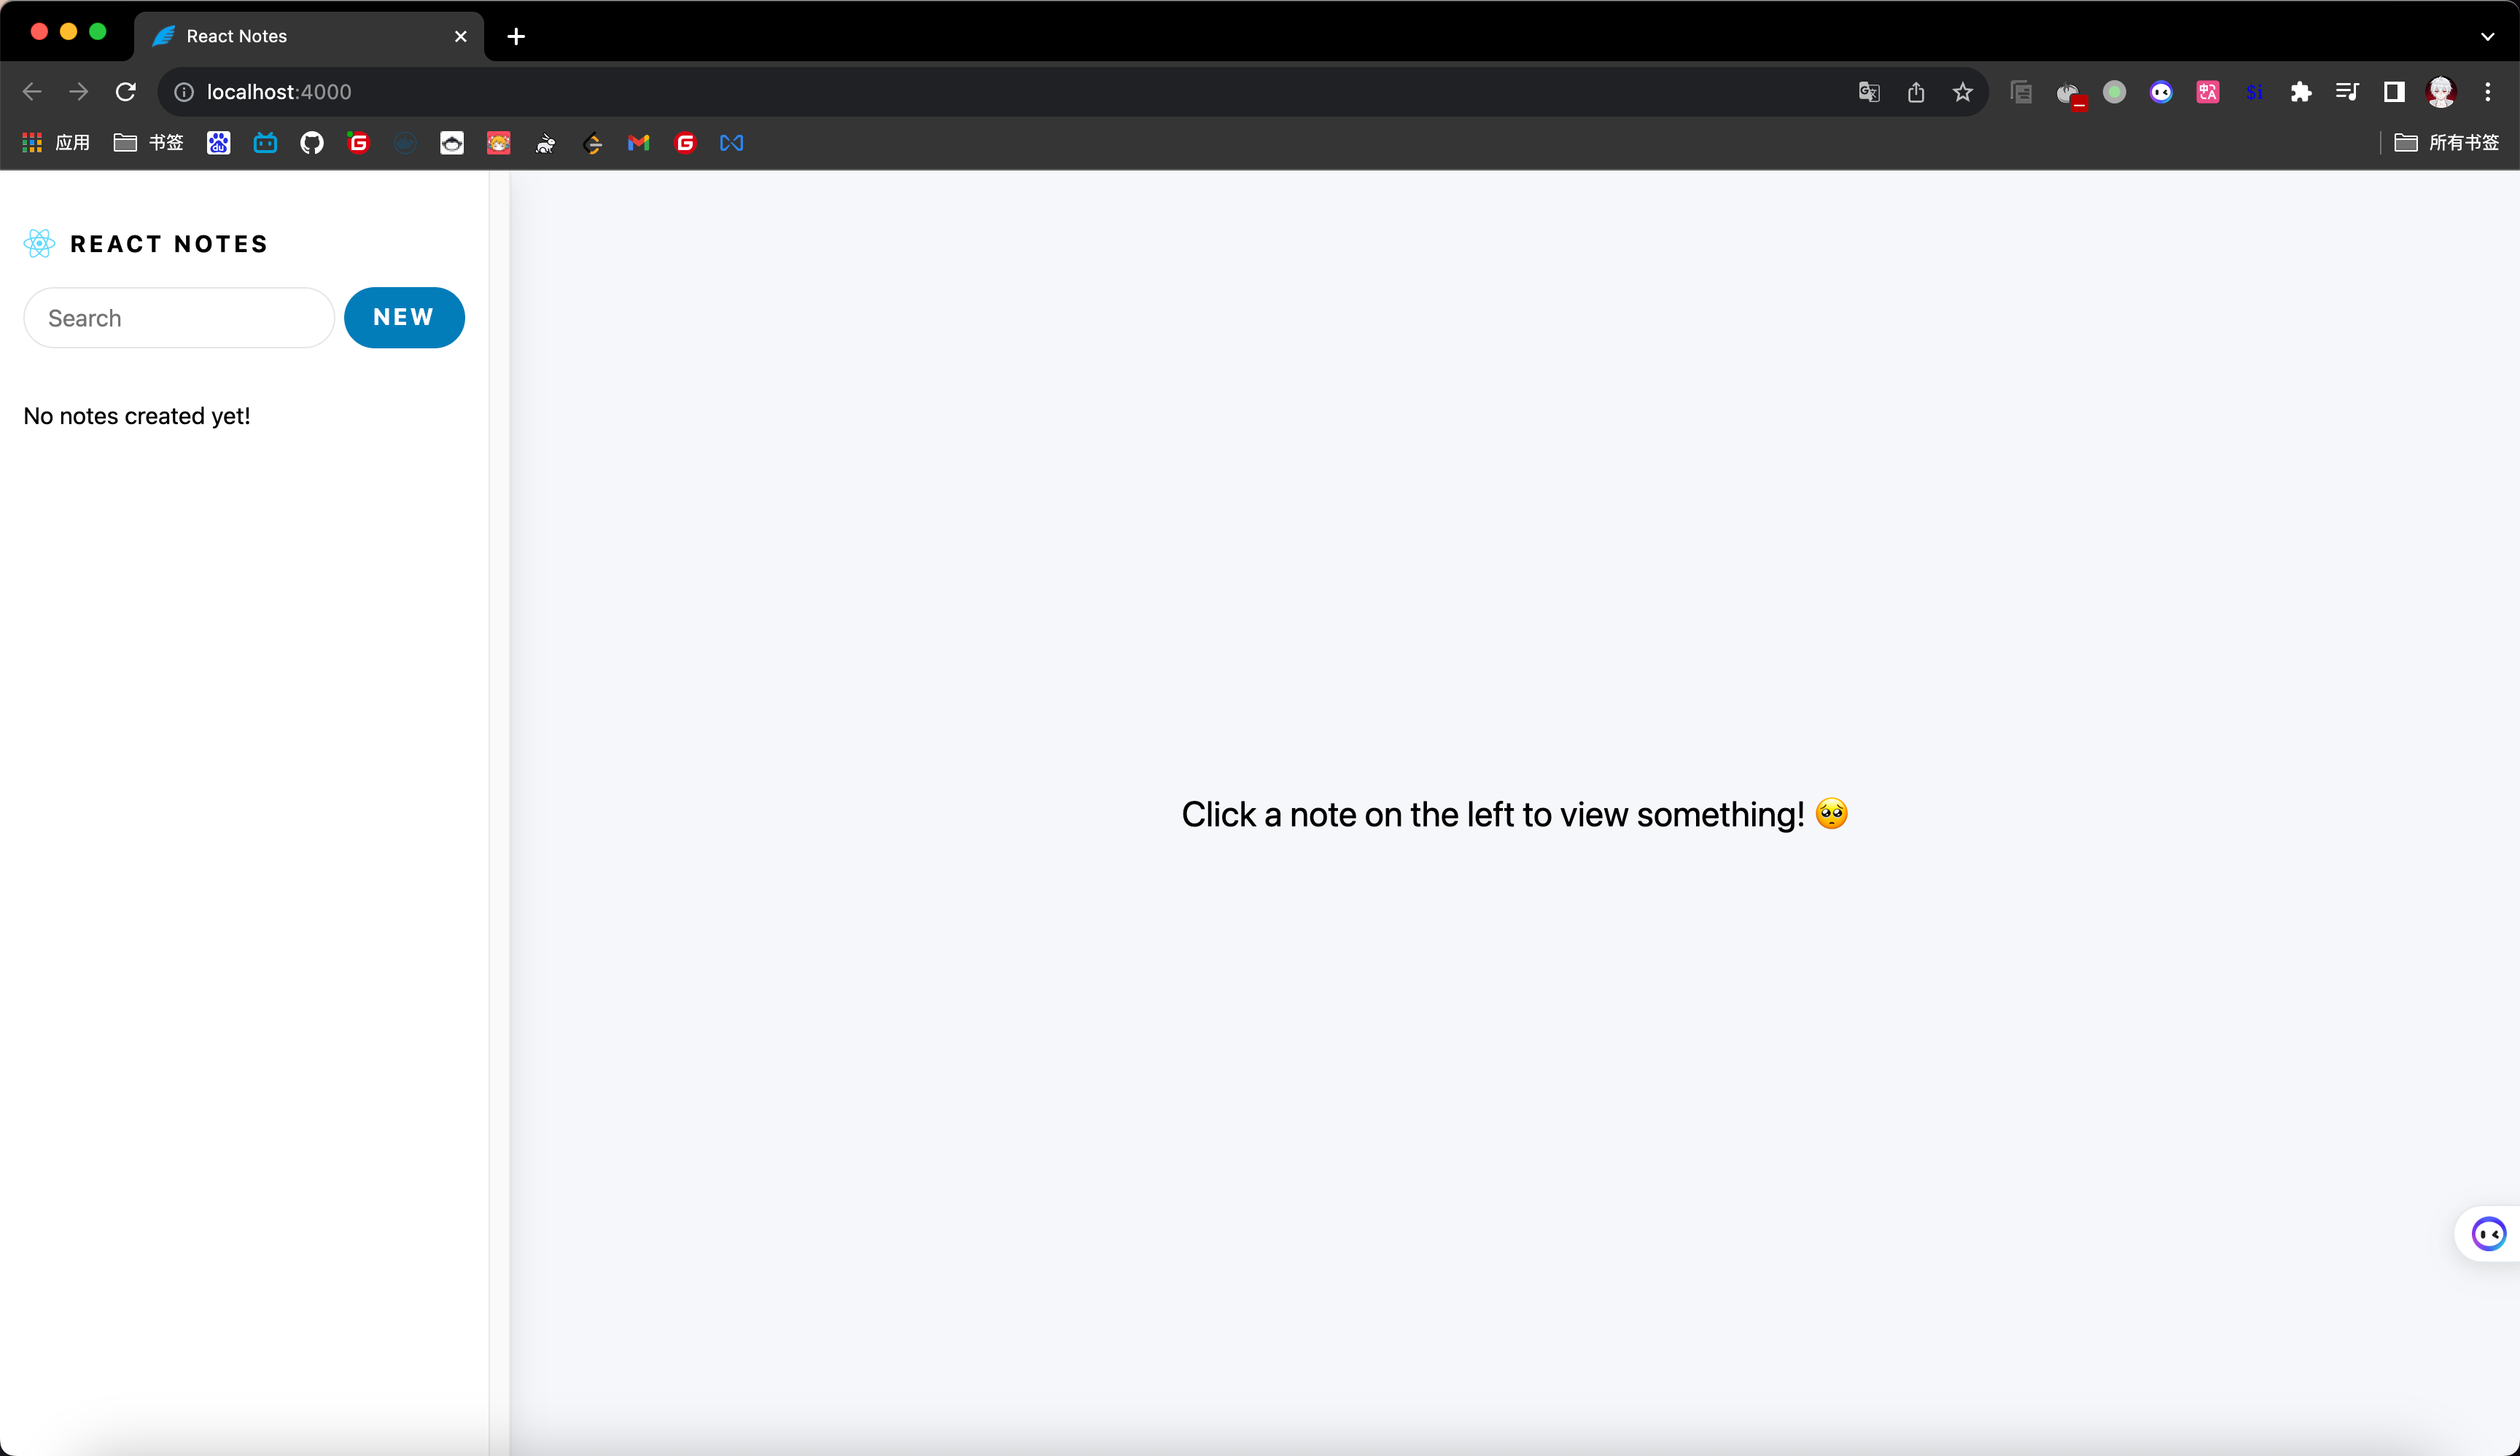
Task: Open the Chrome three-dot menu
Action: pyautogui.click(x=2487, y=92)
